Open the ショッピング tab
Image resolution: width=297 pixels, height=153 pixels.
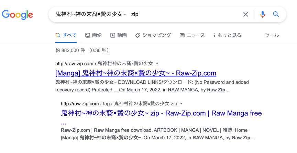click(153, 35)
